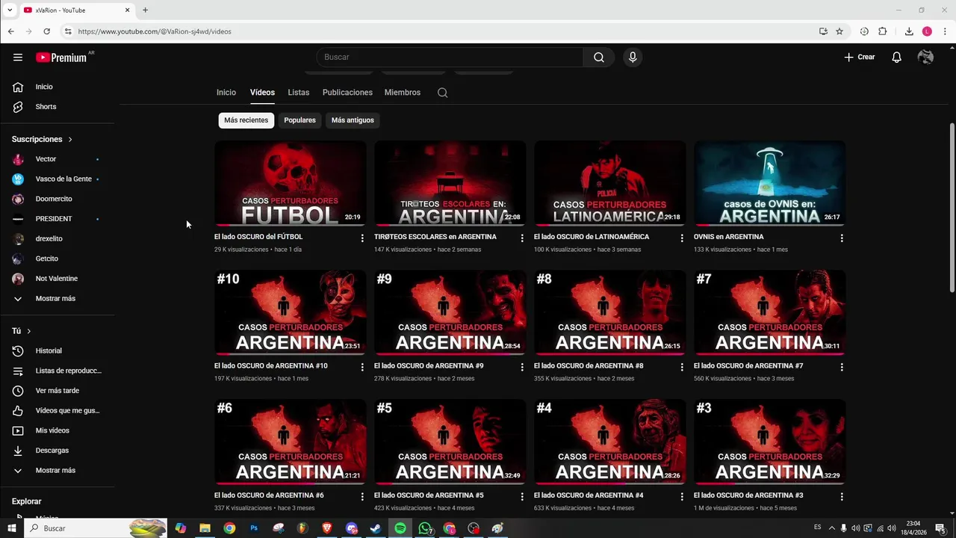Open options for OVNIS en ARGENTINA
The image size is (956, 538).
[x=842, y=238]
